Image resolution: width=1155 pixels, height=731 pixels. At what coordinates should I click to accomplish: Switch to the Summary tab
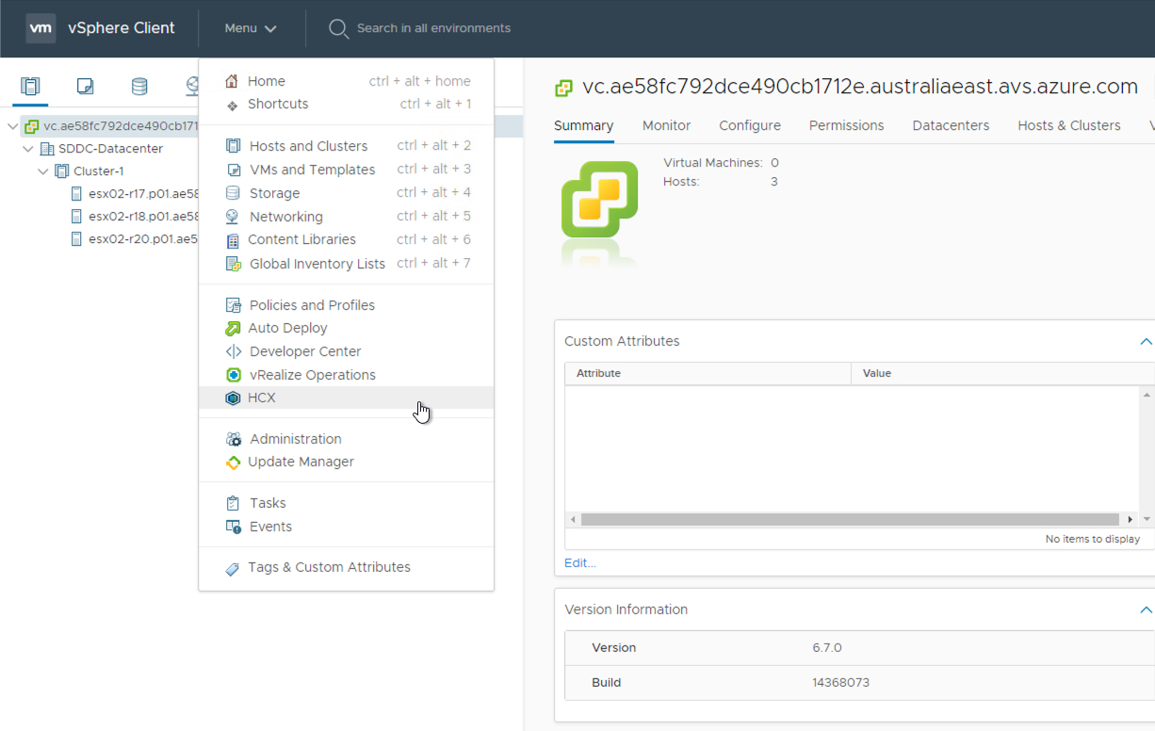pyautogui.click(x=584, y=125)
